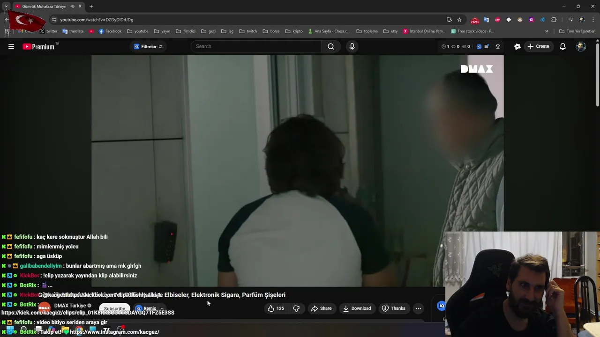This screenshot has width=600, height=337.
Task: Bookmark this page with star icon
Action: (x=459, y=20)
